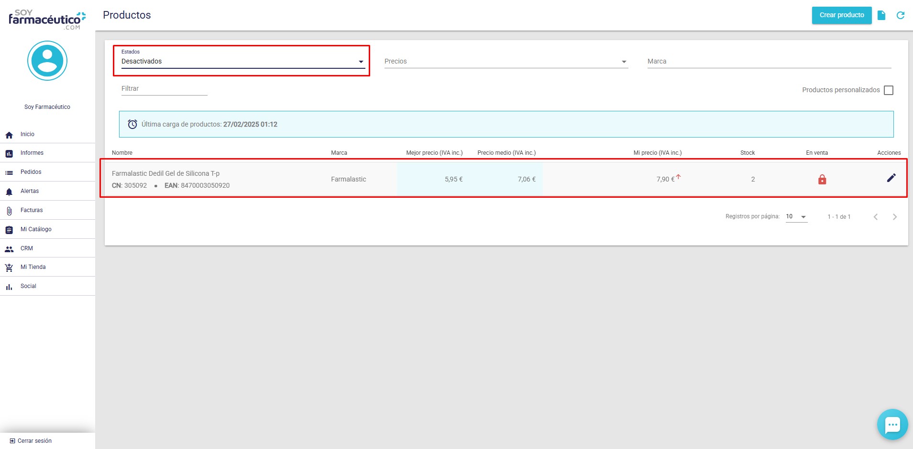Click the Social bar chart icon
Viewport: 913px width, 449px height.
tap(9, 287)
